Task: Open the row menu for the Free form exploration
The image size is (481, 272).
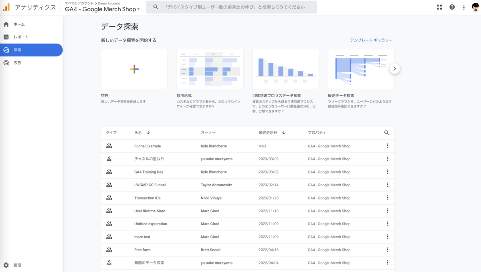Action: coord(387,250)
